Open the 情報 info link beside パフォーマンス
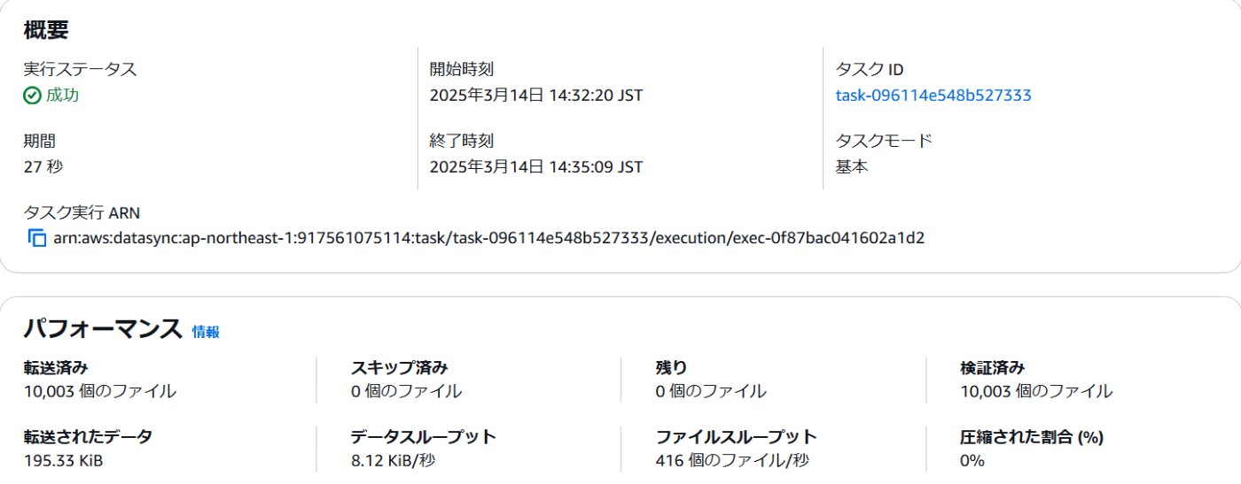The height and width of the screenshot is (484, 1241). 206,332
